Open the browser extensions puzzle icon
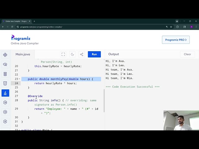199x149 pixels. 178,27
